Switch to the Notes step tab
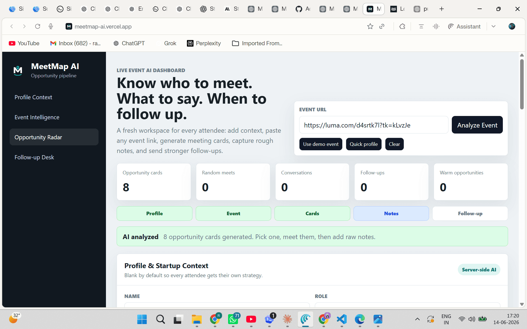Screen dimensions: 527x329 coord(391,213)
